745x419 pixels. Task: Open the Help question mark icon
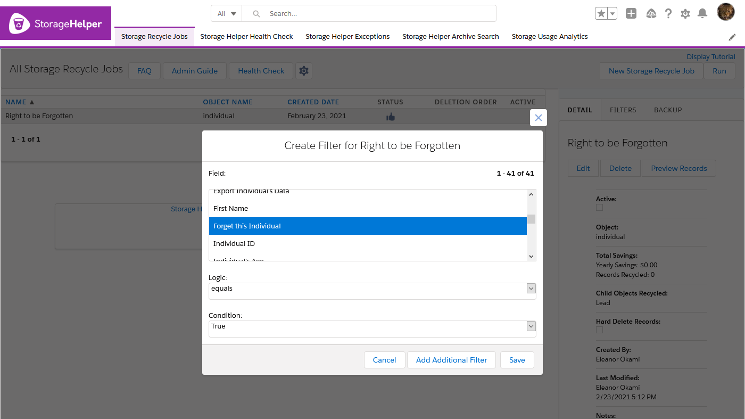tap(668, 14)
